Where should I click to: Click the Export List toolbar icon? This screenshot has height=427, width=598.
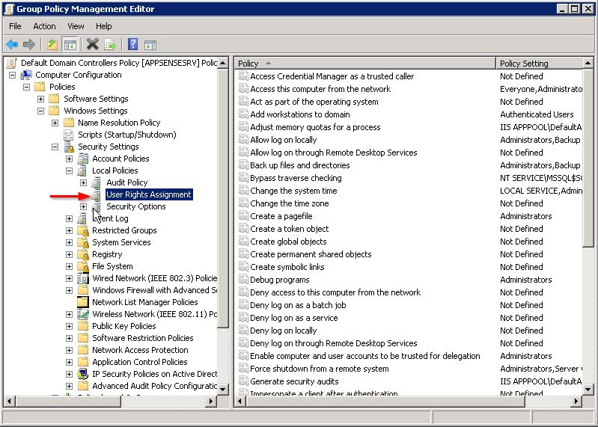109,45
